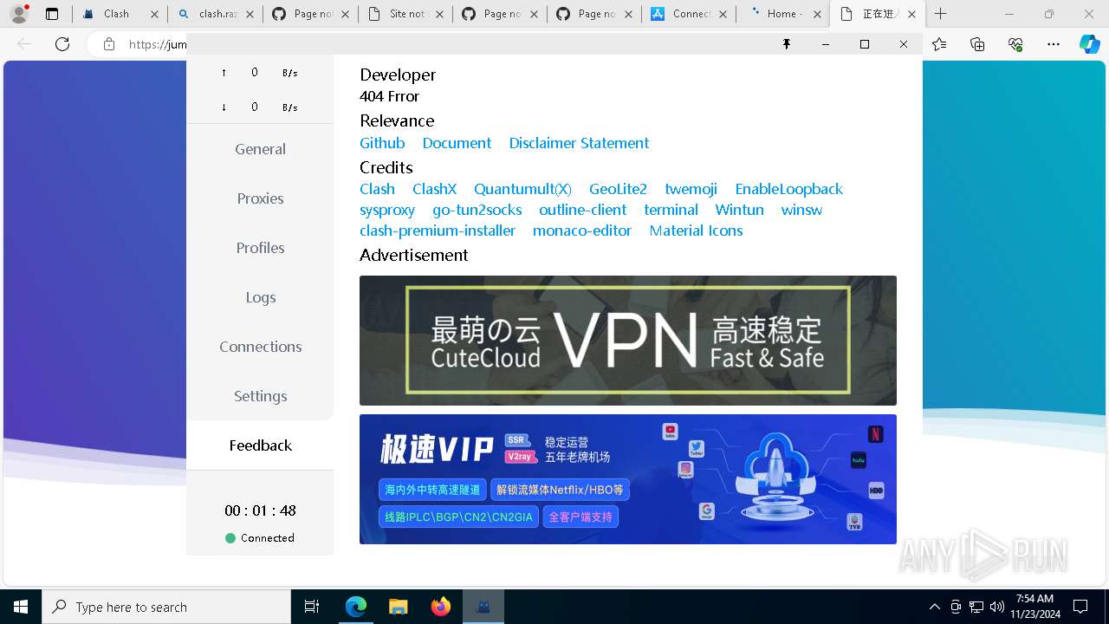Open the volume control tray icon
Image resolution: width=1109 pixels, height=624 pixels.
coord(997,607)
